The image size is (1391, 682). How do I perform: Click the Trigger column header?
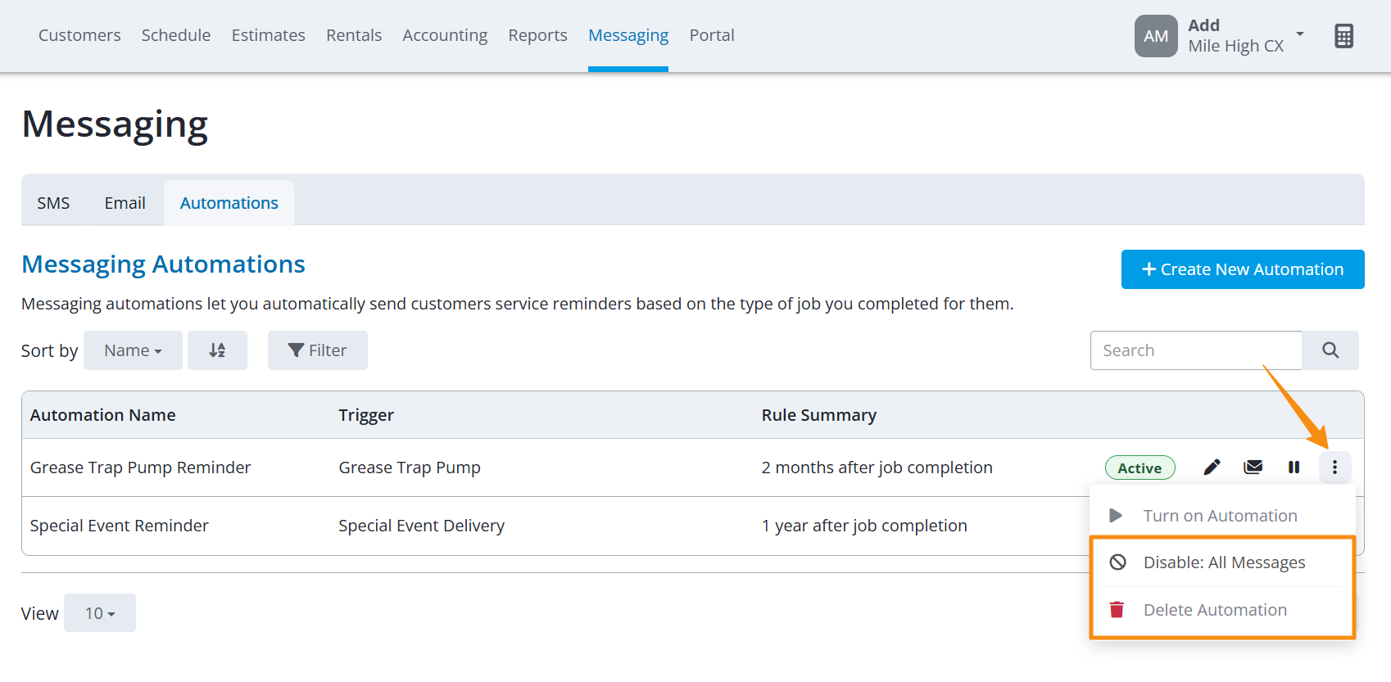(366, 415)
